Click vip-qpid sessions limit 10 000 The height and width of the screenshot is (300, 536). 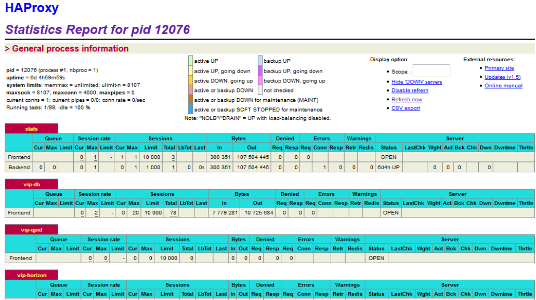[168, 258]
